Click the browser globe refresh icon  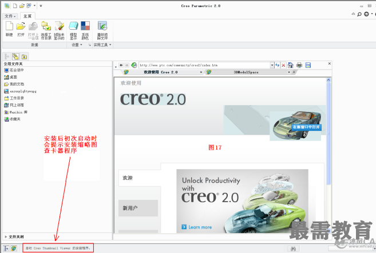(x=134, y=65)
